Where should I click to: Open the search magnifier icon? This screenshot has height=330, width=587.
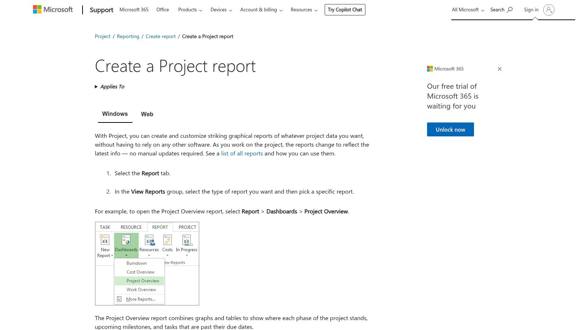click(510, 10)
